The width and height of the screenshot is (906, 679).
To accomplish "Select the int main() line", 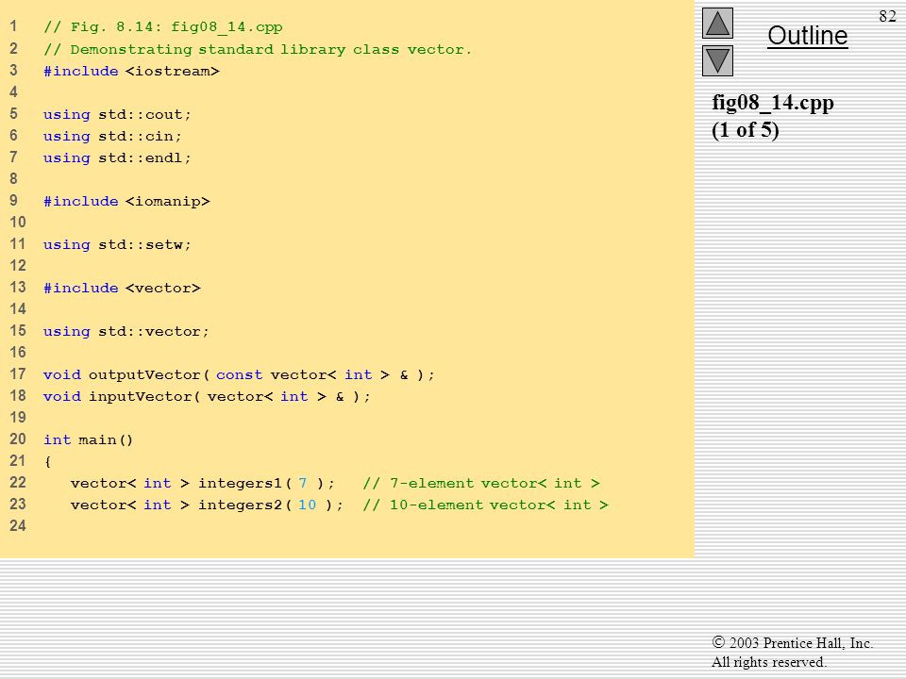I will tap(88, 440).
